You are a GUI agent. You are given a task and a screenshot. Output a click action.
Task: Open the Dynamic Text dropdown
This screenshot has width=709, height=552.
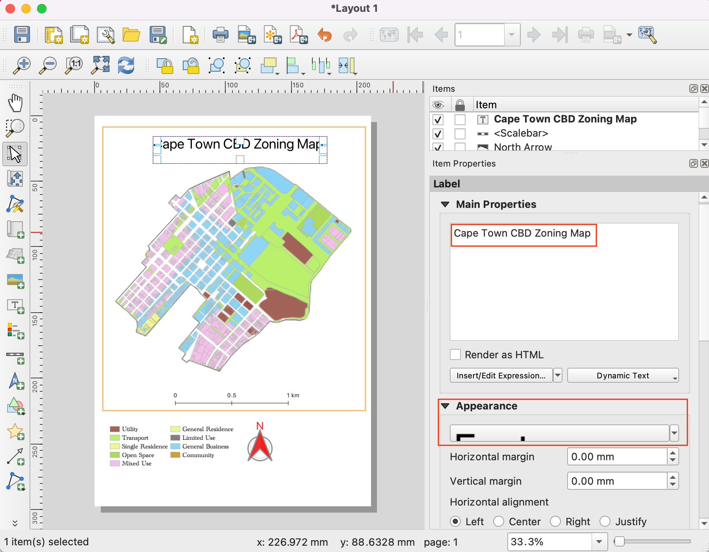[623, 376]
